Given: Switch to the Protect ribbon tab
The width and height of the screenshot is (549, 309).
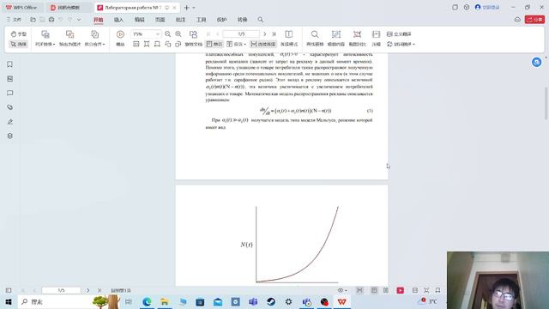Looking at the screenshot, I should (221, 20).
